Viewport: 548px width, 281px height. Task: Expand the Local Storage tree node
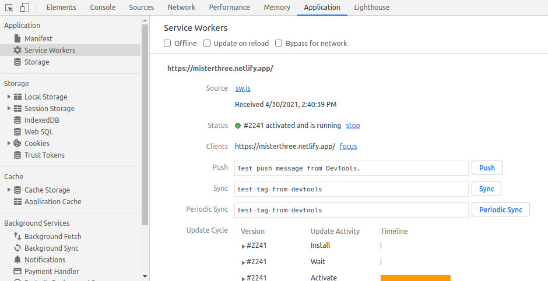(x=9, y=97)
